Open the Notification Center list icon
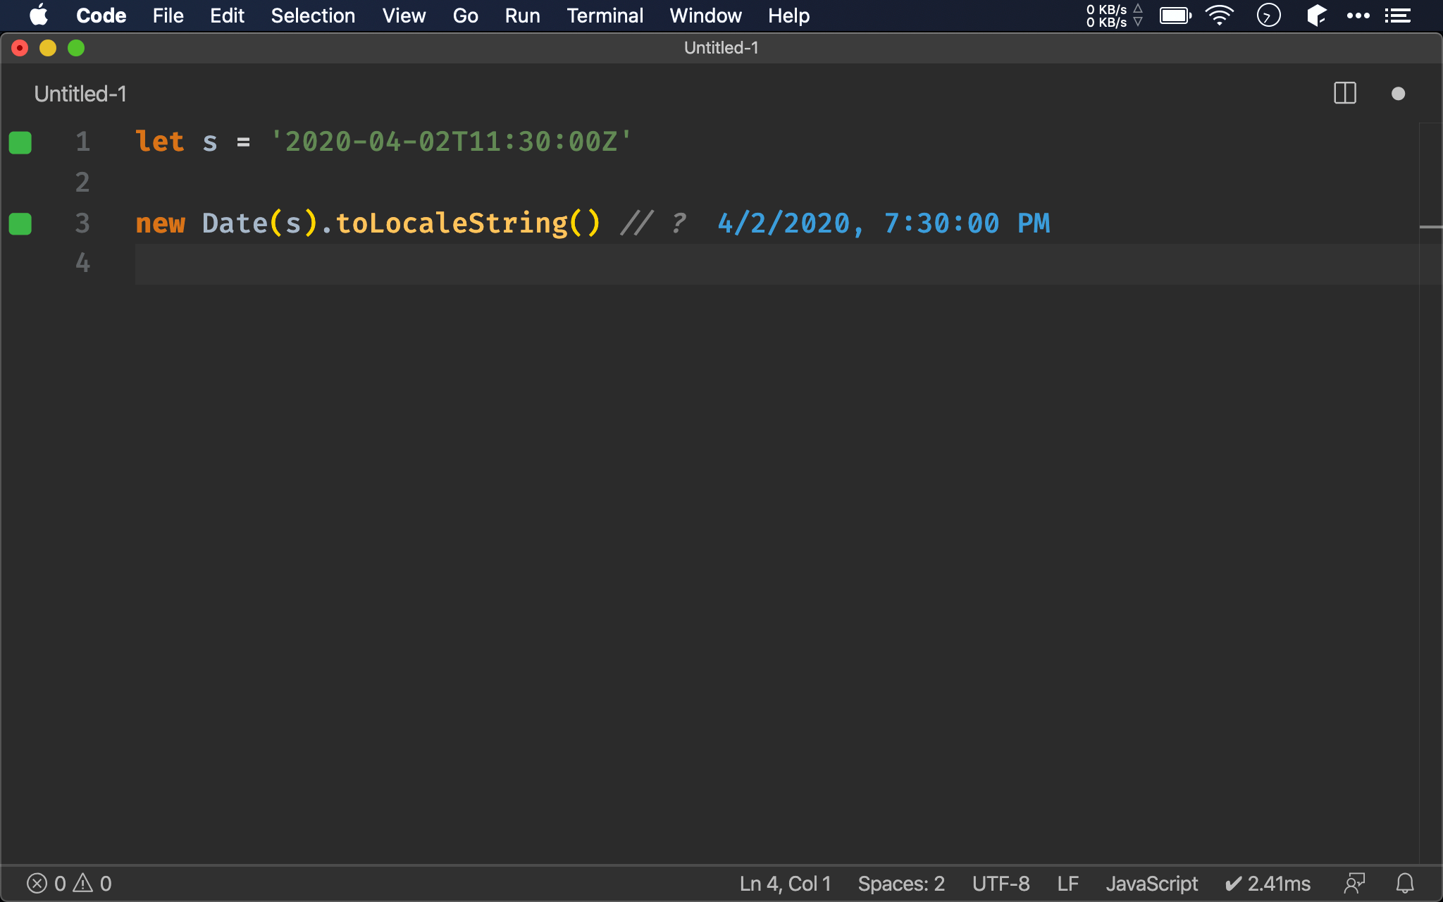 [x=1398, y=16]
